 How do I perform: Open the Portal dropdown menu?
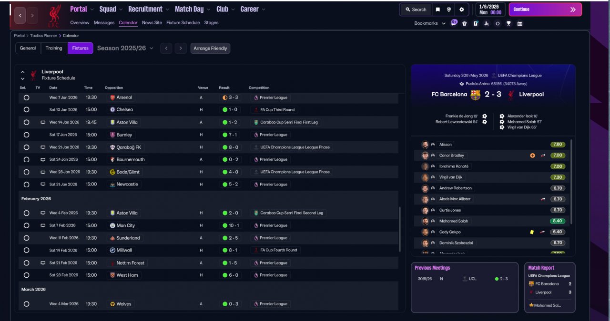click(x=82, y=9)
